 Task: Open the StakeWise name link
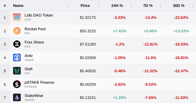click(34, 96)
